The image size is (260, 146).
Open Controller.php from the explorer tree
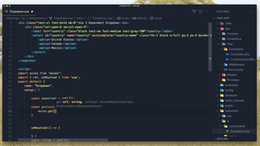pyautogui.click(x=240, y=54)
